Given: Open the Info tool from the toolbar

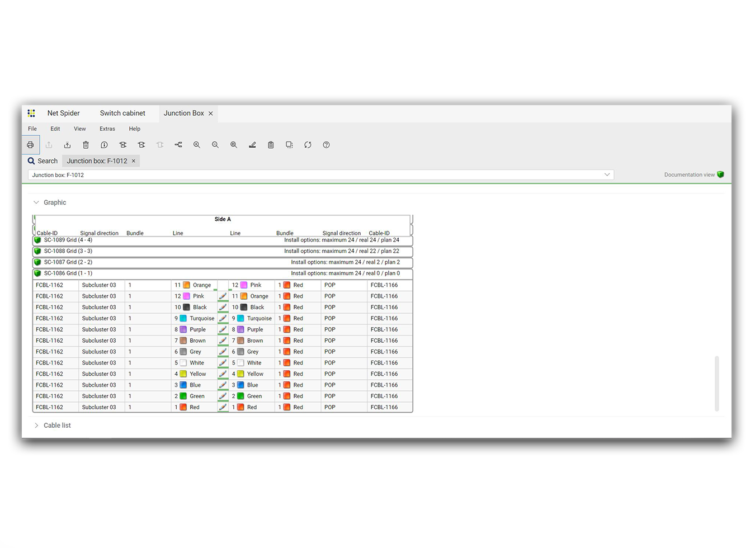Looking at the screenshot, I should (104, 145).
